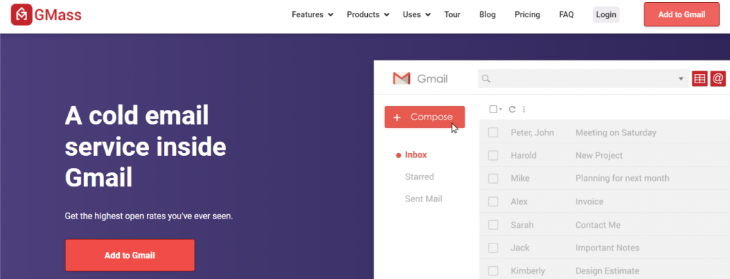730x279 pixels.
Task: Click into the Gmail search field
Action: (x=583, y=78)
